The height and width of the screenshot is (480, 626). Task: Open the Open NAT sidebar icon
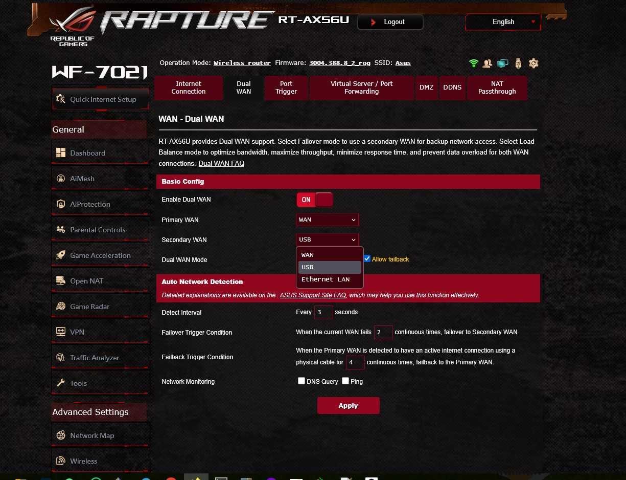pyautogui.click(x=61, y=281)
